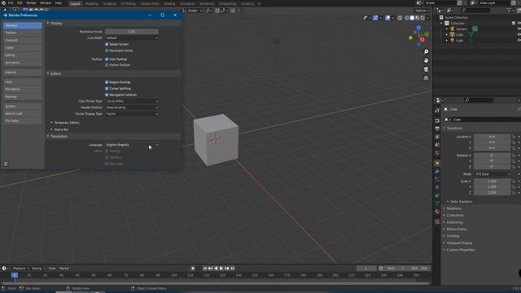This screenshot has height=293, width=521.
Task: Toggle X-ray icon in viewport header
Action: point(400,18)
